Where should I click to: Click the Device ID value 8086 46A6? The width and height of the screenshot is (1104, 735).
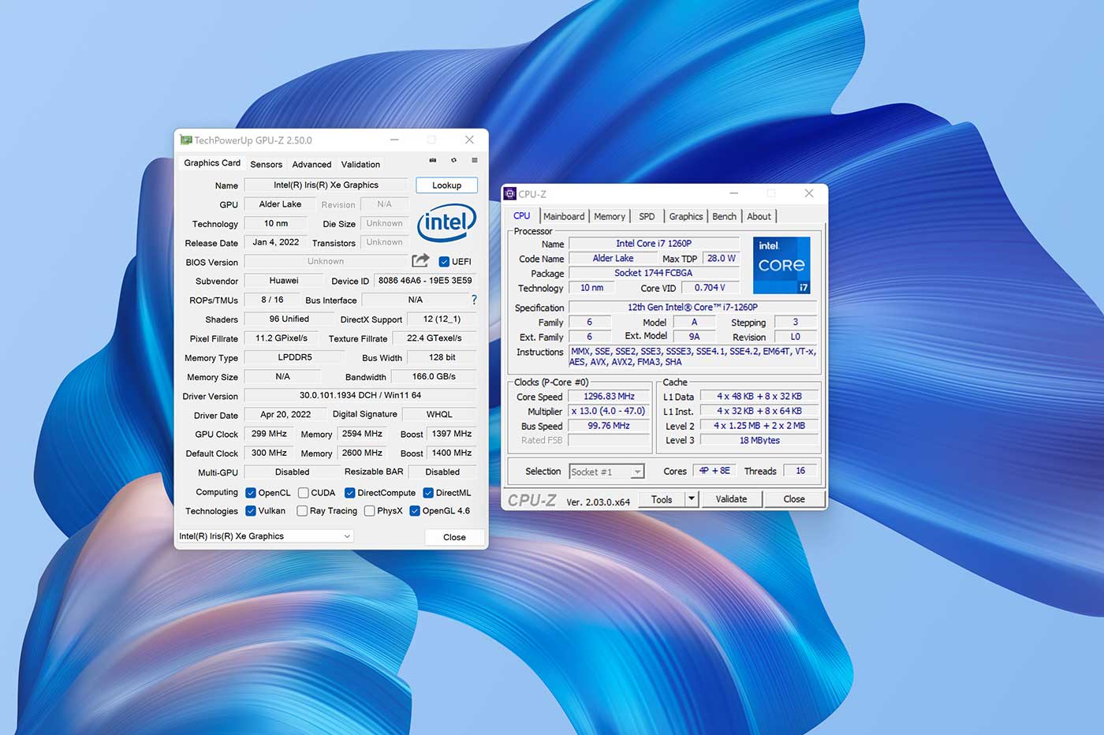click(425, 280)
